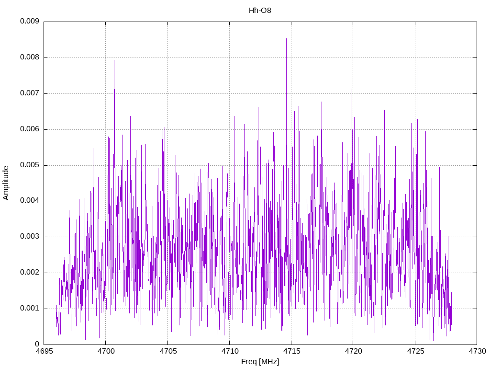Click the y-axis tick label 0.004
The width and height of the screenshot is (490, 368).
click(30, 201)
